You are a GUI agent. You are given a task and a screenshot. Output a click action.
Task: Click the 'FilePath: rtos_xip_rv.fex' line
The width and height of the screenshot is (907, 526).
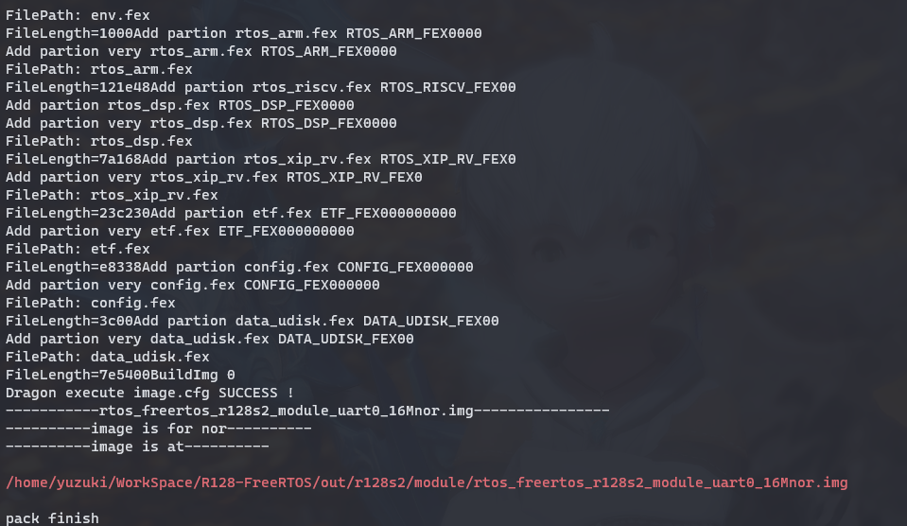112,195
